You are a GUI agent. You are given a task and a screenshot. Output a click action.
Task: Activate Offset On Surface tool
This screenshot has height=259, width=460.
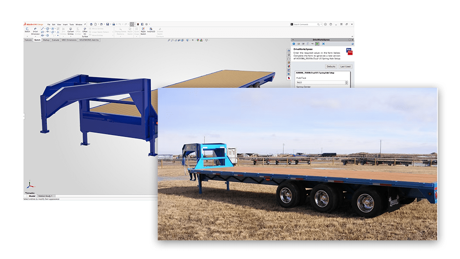point(85,32)
